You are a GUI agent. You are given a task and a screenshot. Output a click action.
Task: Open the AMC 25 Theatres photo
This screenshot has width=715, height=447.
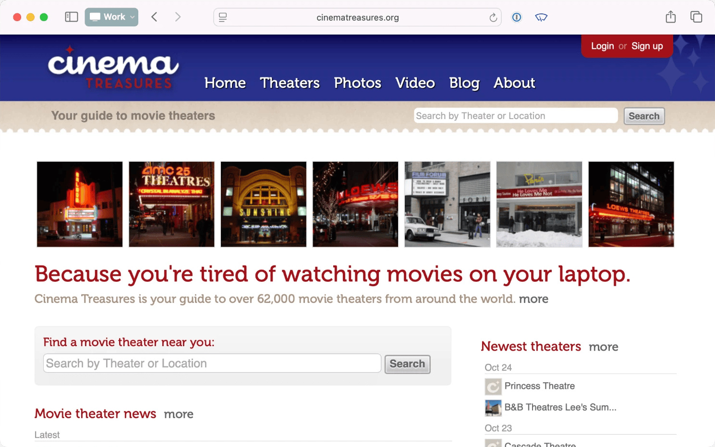click(x=172, y=204)
